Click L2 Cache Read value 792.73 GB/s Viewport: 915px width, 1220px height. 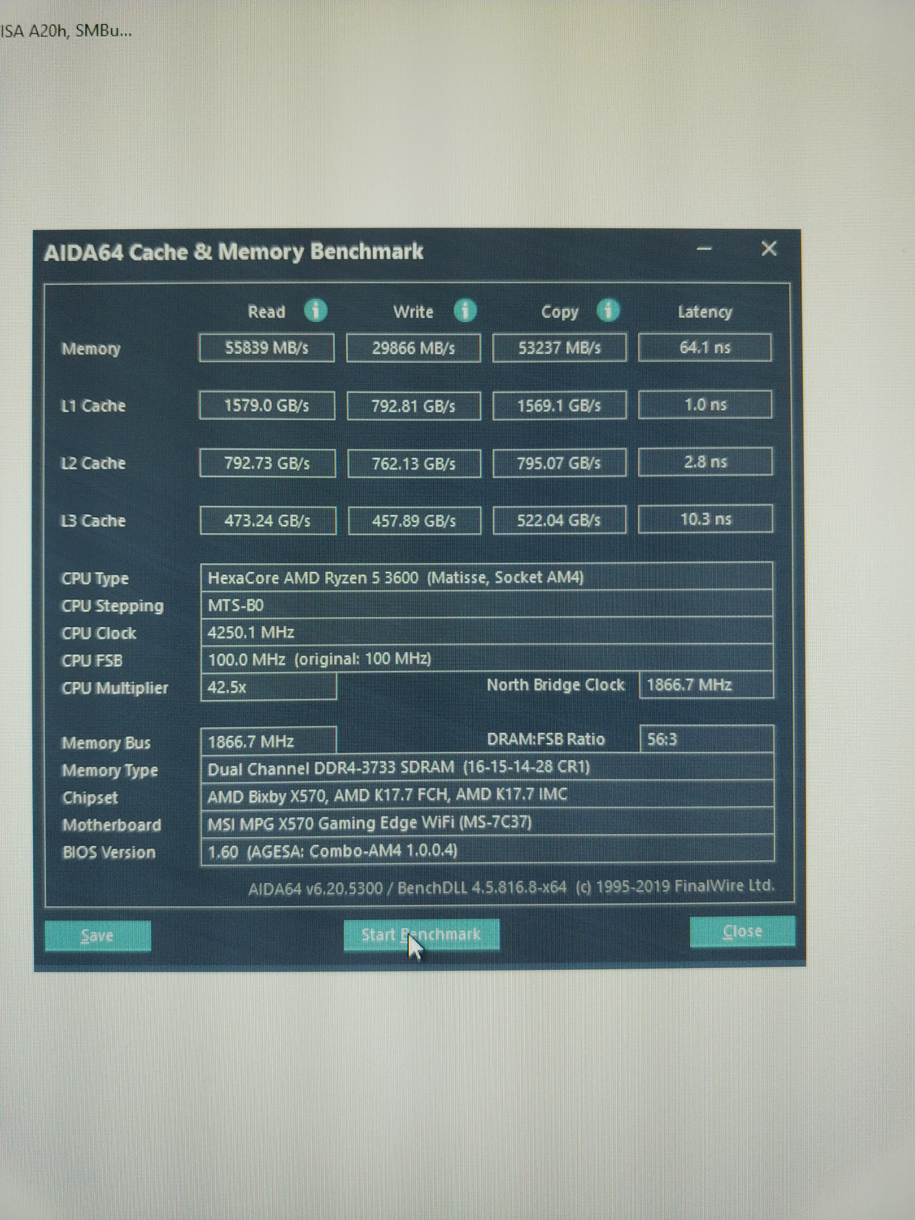point(267,463)
